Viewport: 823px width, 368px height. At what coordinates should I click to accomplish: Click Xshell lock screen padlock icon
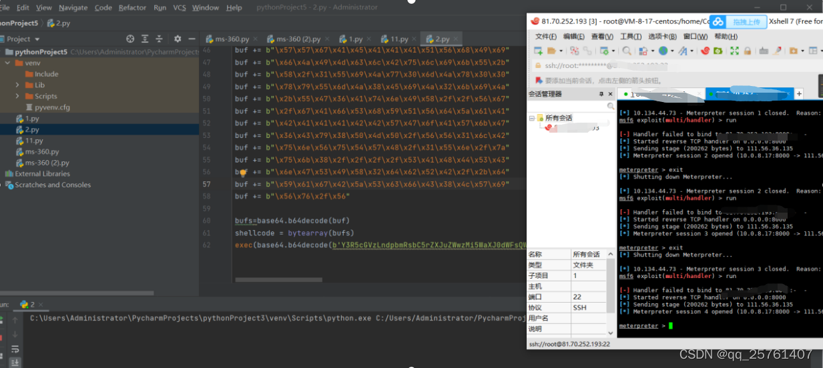(x=748, y=51)
